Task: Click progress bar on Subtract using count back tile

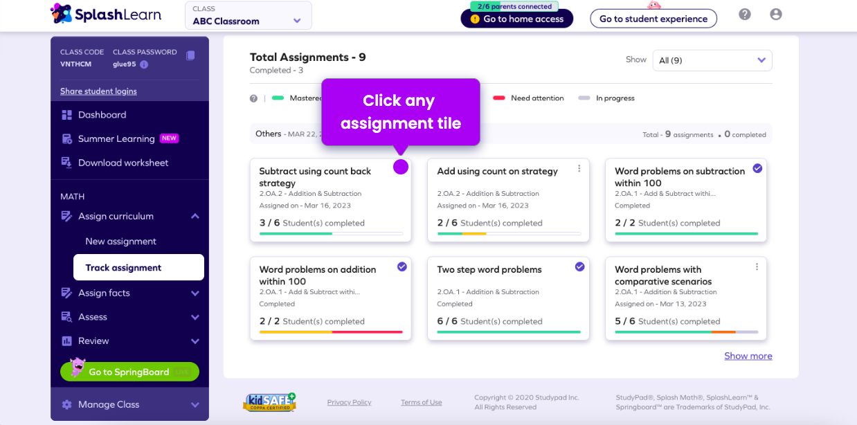Action: [331, 234]
